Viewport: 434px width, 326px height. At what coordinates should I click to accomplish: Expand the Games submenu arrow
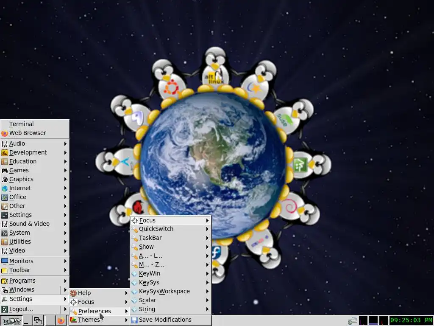(x=65, y=171)
